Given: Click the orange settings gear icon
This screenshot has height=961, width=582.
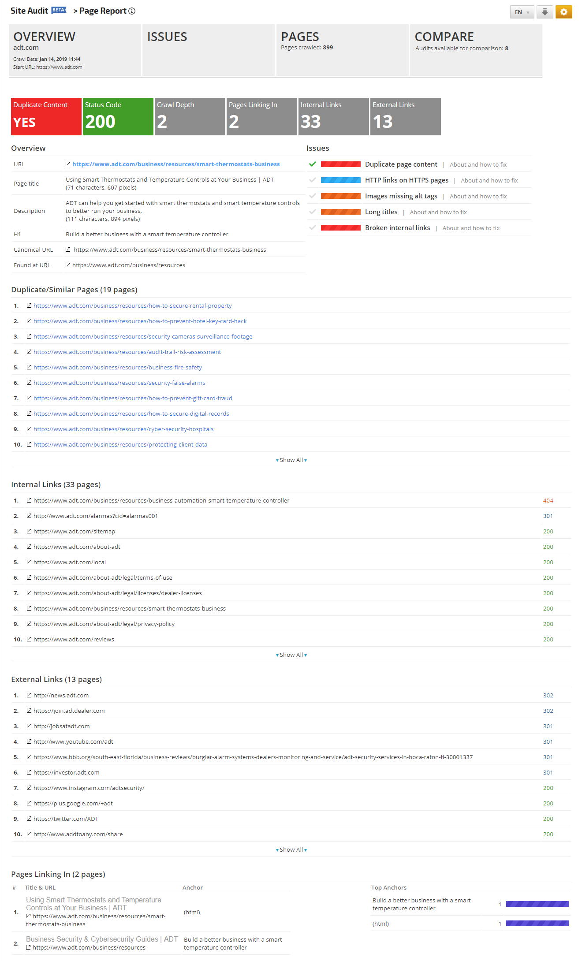Looking at the screenshot, I should click(563, 12).
